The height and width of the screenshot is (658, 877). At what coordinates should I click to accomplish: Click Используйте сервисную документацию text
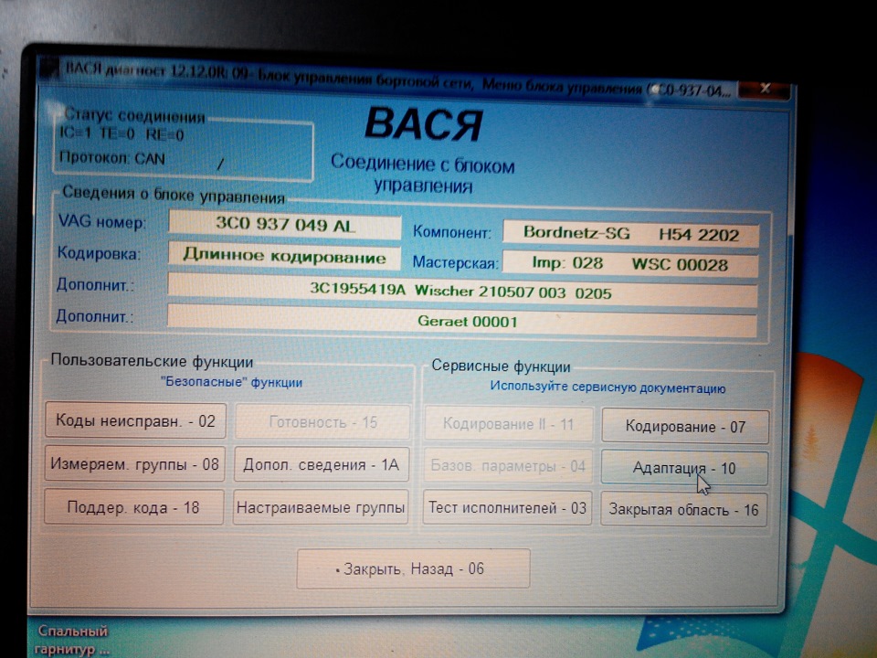608,387
